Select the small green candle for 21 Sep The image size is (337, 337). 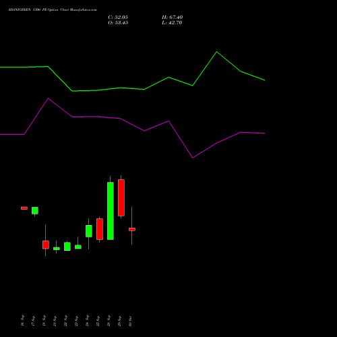point(57,249)
